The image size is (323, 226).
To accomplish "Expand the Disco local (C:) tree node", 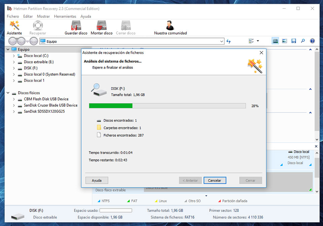I will pos(14,56).
